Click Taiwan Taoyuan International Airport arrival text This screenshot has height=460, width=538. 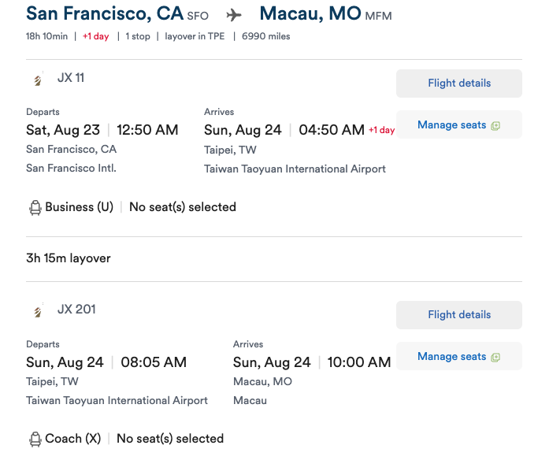(295, 169)
